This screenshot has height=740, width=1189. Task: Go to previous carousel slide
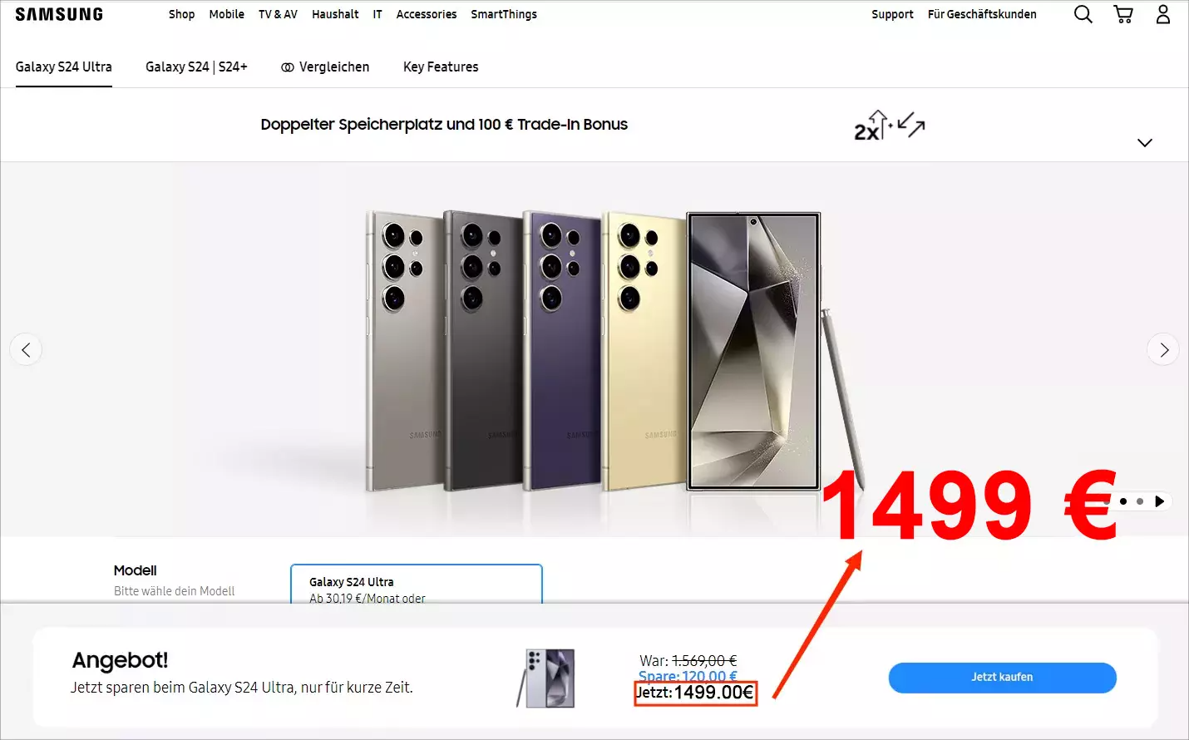pos(26,350)
